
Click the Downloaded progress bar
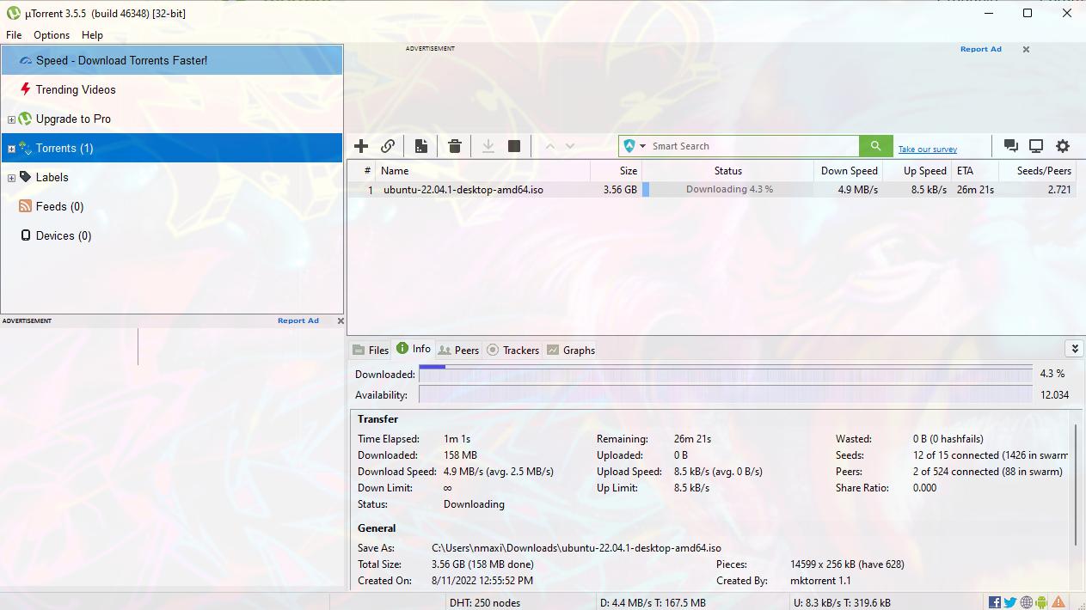(722, 374)
